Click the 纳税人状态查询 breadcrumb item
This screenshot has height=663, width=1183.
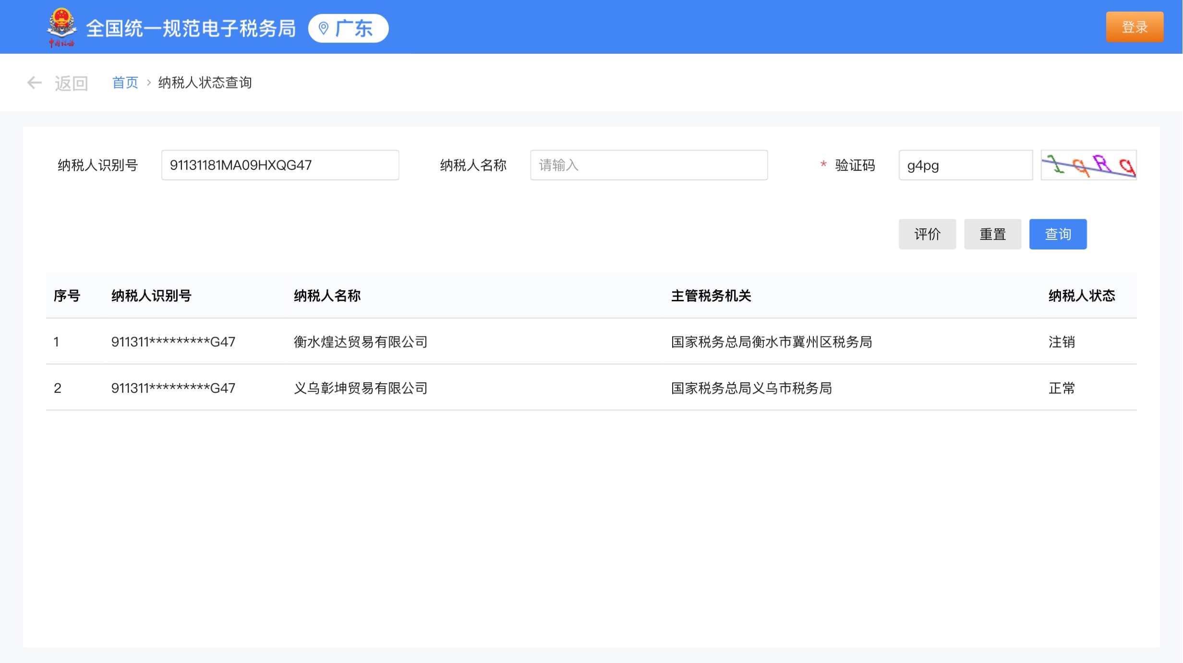tap(205, 83)
